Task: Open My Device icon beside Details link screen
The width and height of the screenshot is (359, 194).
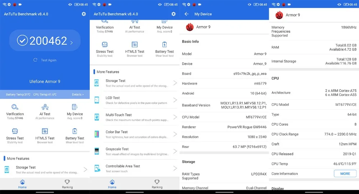Action: click(75, 107)
